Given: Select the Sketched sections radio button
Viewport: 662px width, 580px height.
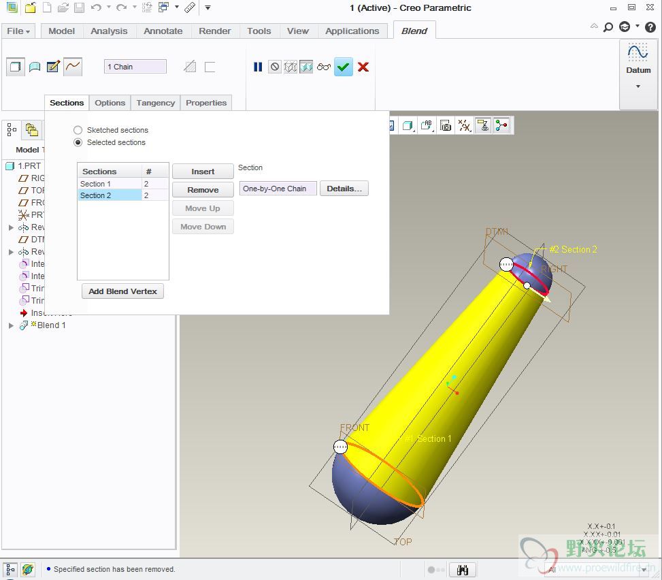Looking at the screenshot, I should tap(78, 130).
